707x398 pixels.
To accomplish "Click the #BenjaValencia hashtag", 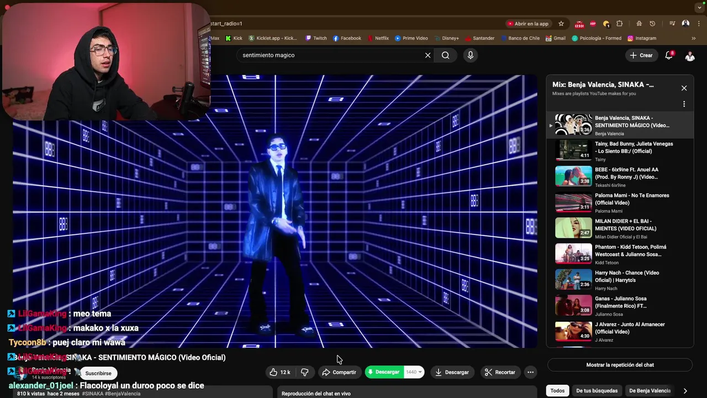I will point(122,394).
